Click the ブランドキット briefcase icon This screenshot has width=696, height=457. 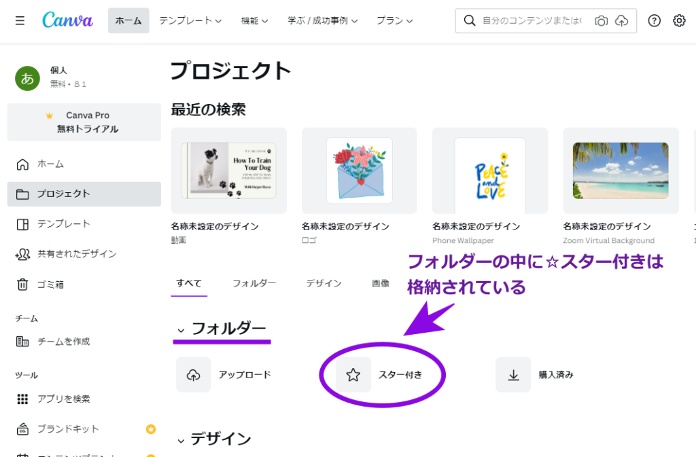(x=22, y=429)
